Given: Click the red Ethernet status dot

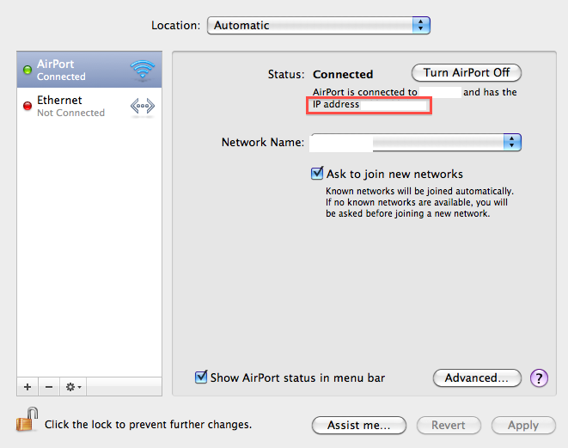Looking at the screenshot, I should coord(27,106).
